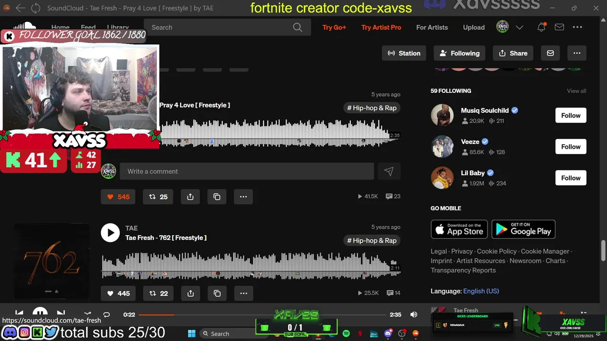Select Hip-hop & Rap tag on Pray 4 Love
Screen dimensions: 607x341
pos(372,108)
